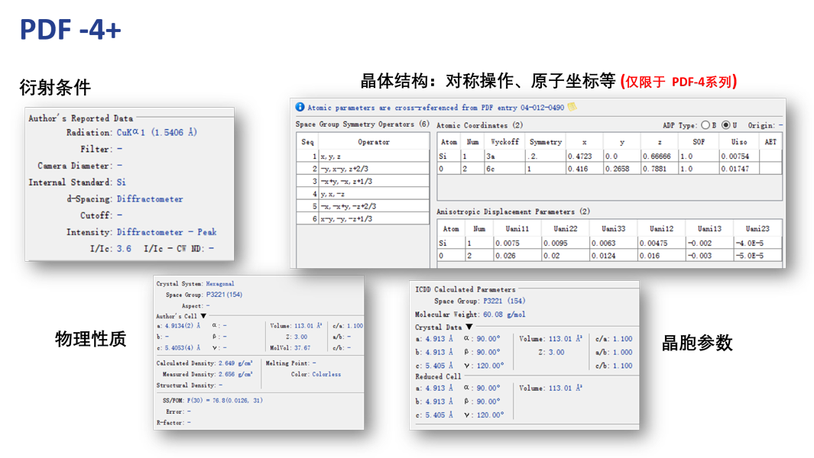Click the Internal Standard value 'Si'

click(x=121, y=182)
